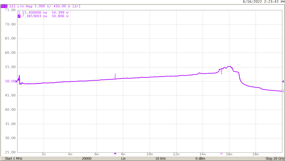Click marker 1 triangle on the trace
The width and height of the screenshot is (285, 161).
222,70
